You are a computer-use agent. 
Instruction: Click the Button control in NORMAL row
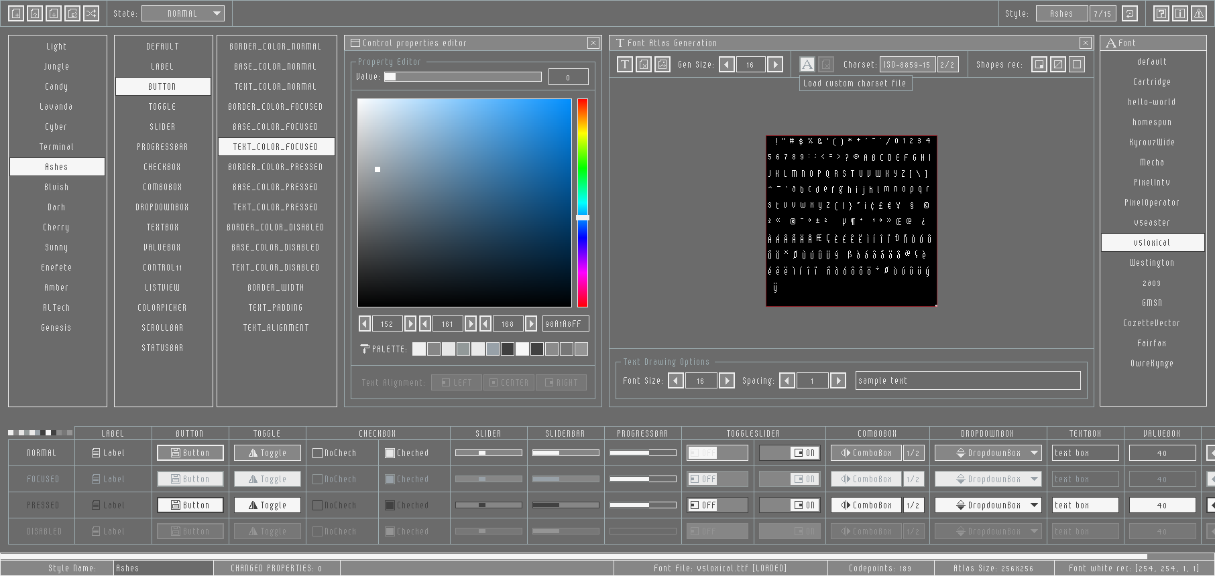tap(190, 453)
